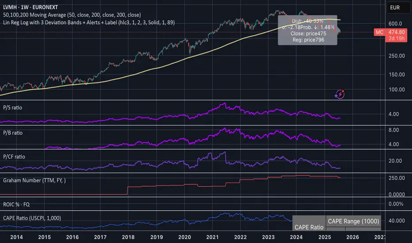Select the Lin Reg Log Deviation Bands indicator label

coord(89,23)
